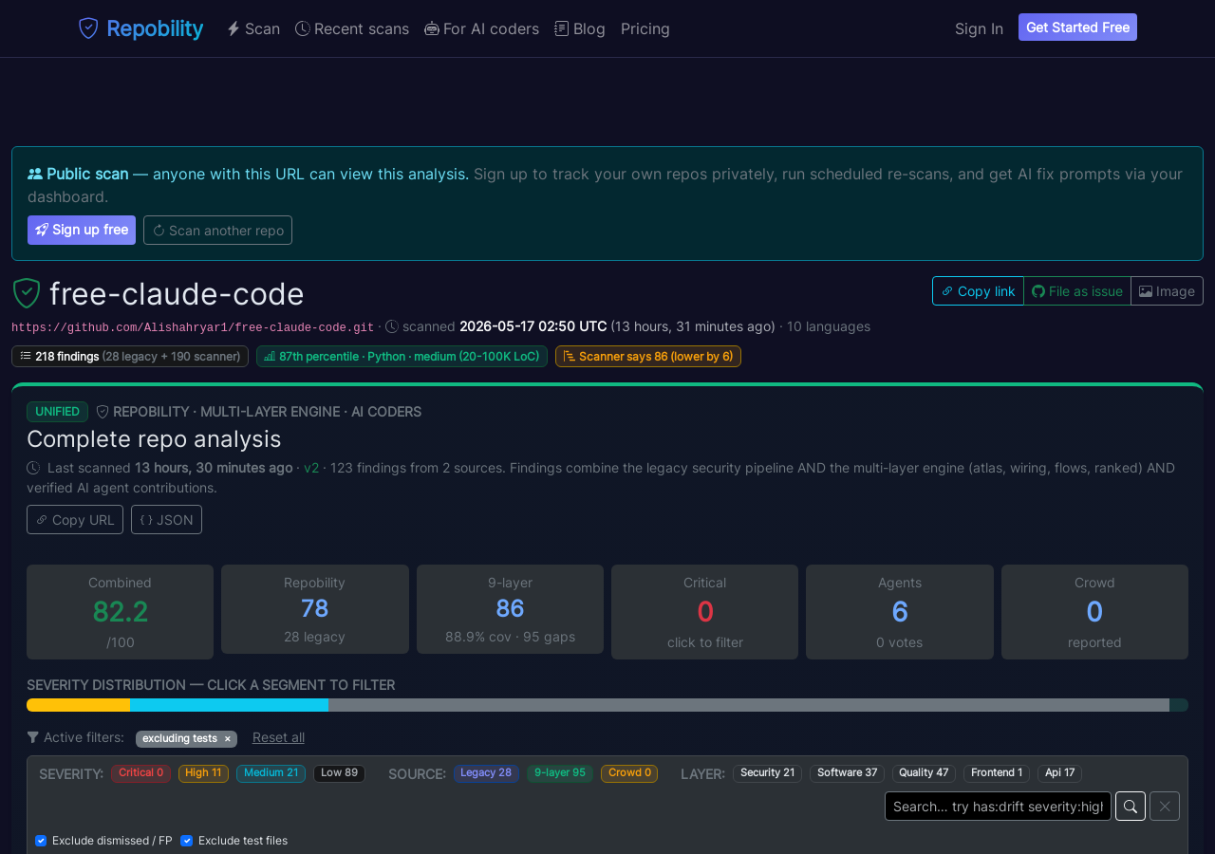Open the Recent scans menu item

click(352, 28)
